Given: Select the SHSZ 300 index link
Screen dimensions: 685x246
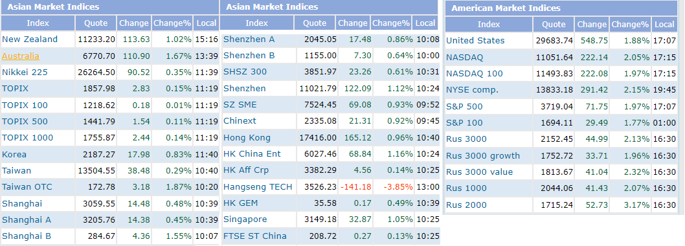Looking at the screenshot, I should pyautogui.click(x=245, y=72).
